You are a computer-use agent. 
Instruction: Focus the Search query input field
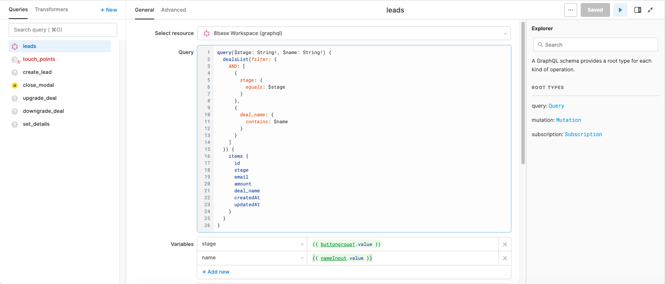63,30
